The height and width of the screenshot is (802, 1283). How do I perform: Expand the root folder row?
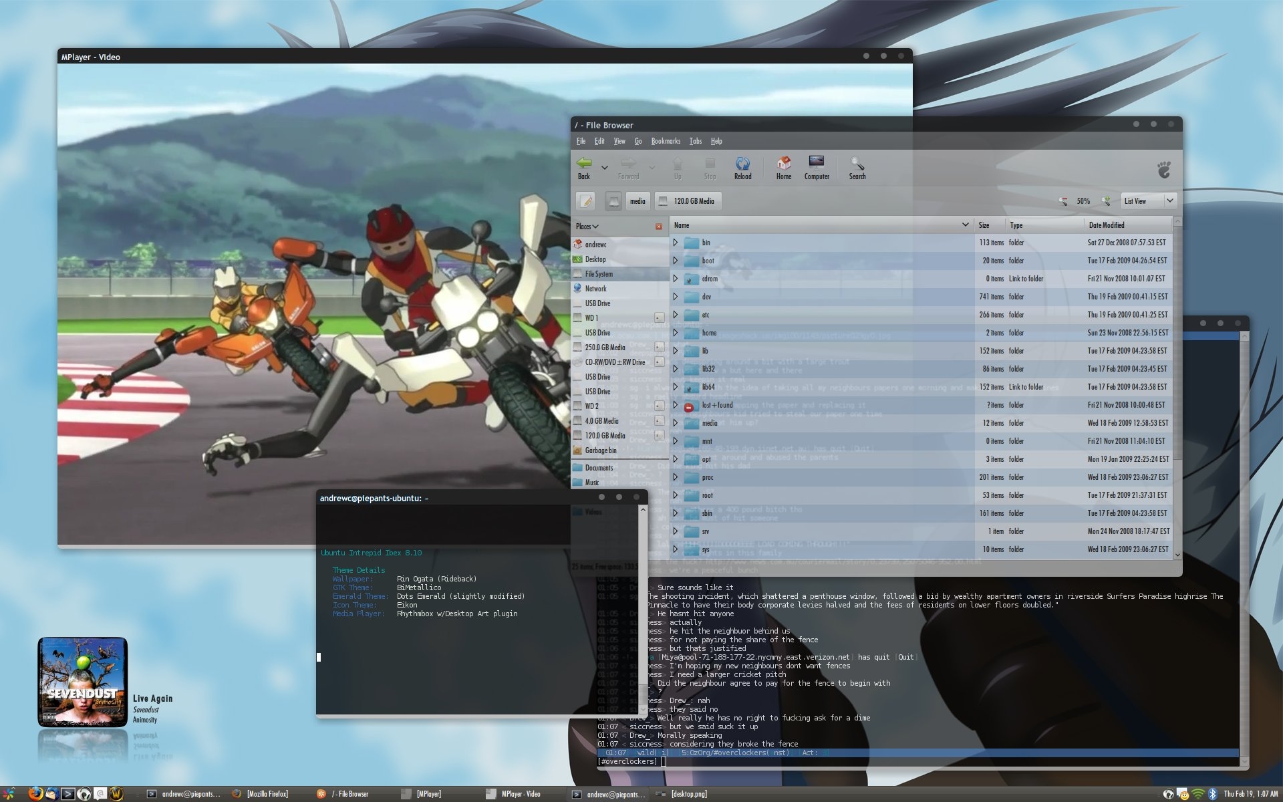pyautogui.click(x=676, y=495)
